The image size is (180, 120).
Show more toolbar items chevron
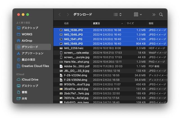[154, 15]
